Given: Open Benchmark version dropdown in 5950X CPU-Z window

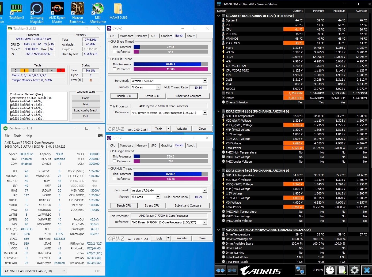Looking at the screenshot, I should 169,81.
